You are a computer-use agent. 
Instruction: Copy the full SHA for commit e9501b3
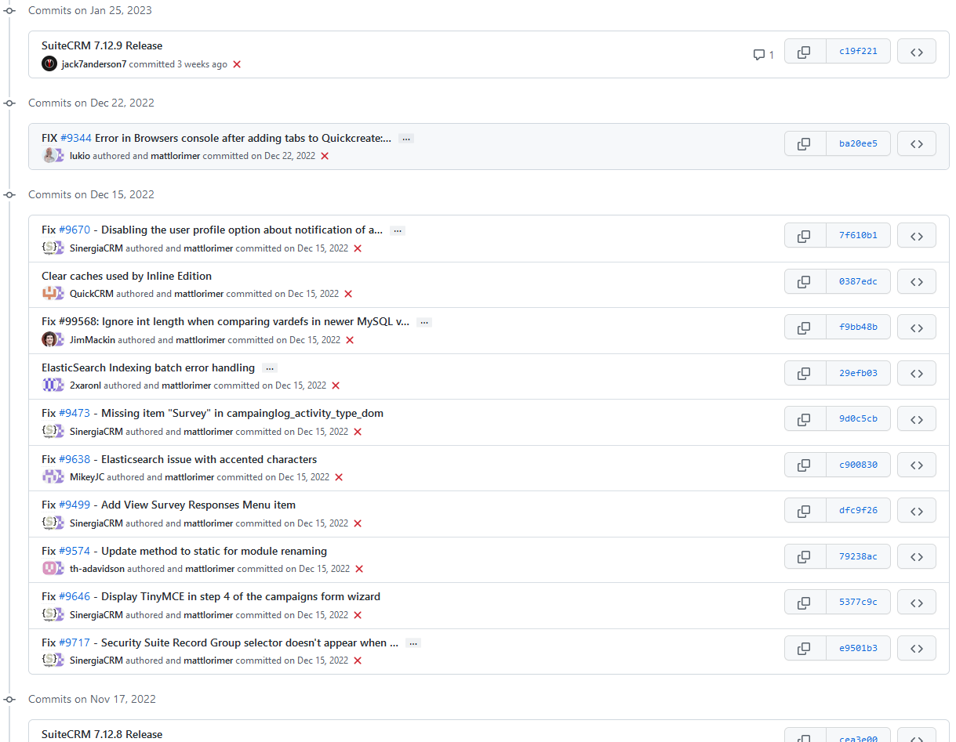tap(805, 649)
